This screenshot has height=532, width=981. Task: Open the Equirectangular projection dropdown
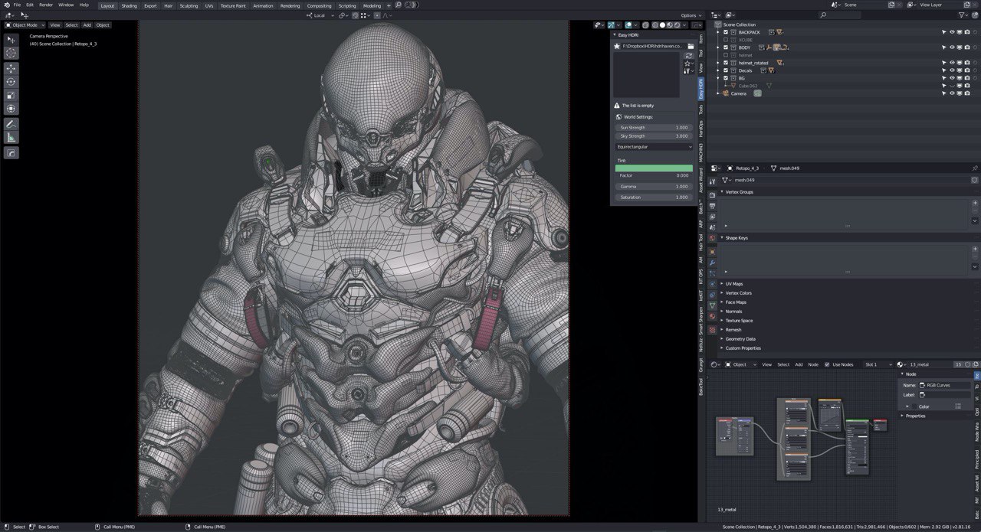654,146
